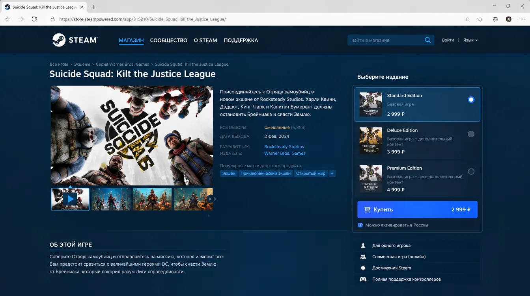Click the browser address bar URL
This screenshot has height=296, width=530.
pyautogui.click(x=142, y=19)
